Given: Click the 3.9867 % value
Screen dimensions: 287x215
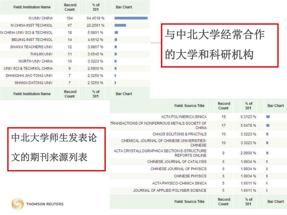Looking at the screenshot, I should click(95, 47).
